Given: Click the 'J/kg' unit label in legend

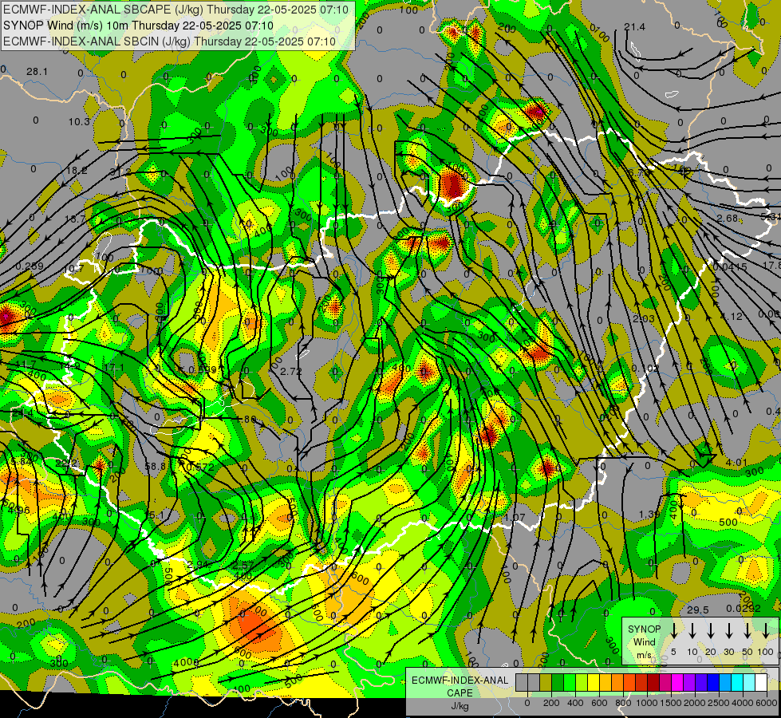Looking at the screenshot, I should 460,706.
